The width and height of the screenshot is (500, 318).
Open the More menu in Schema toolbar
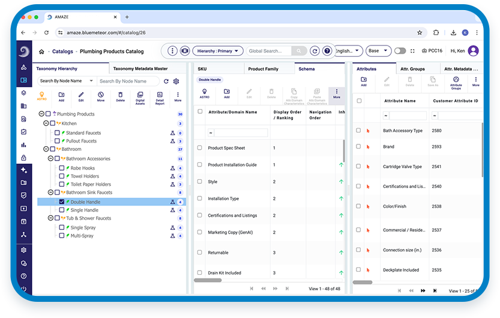point(337,93)
